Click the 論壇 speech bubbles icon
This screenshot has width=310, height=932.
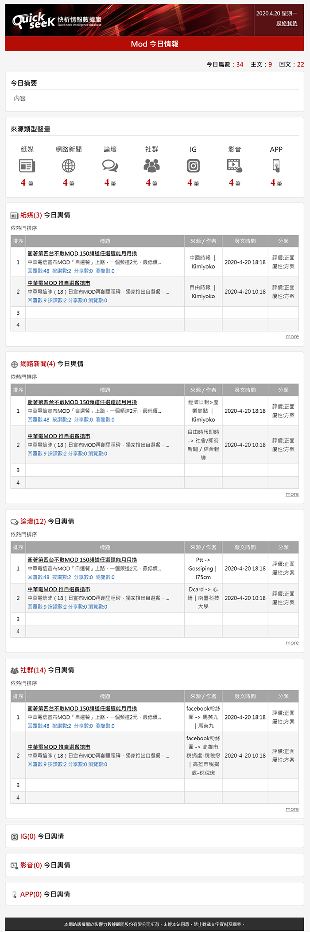click(x=110, y=166)
